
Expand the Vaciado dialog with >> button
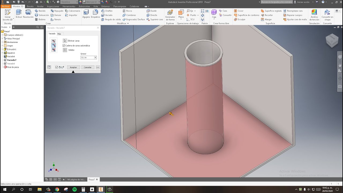pyautogui.click(x=98, y=67)
